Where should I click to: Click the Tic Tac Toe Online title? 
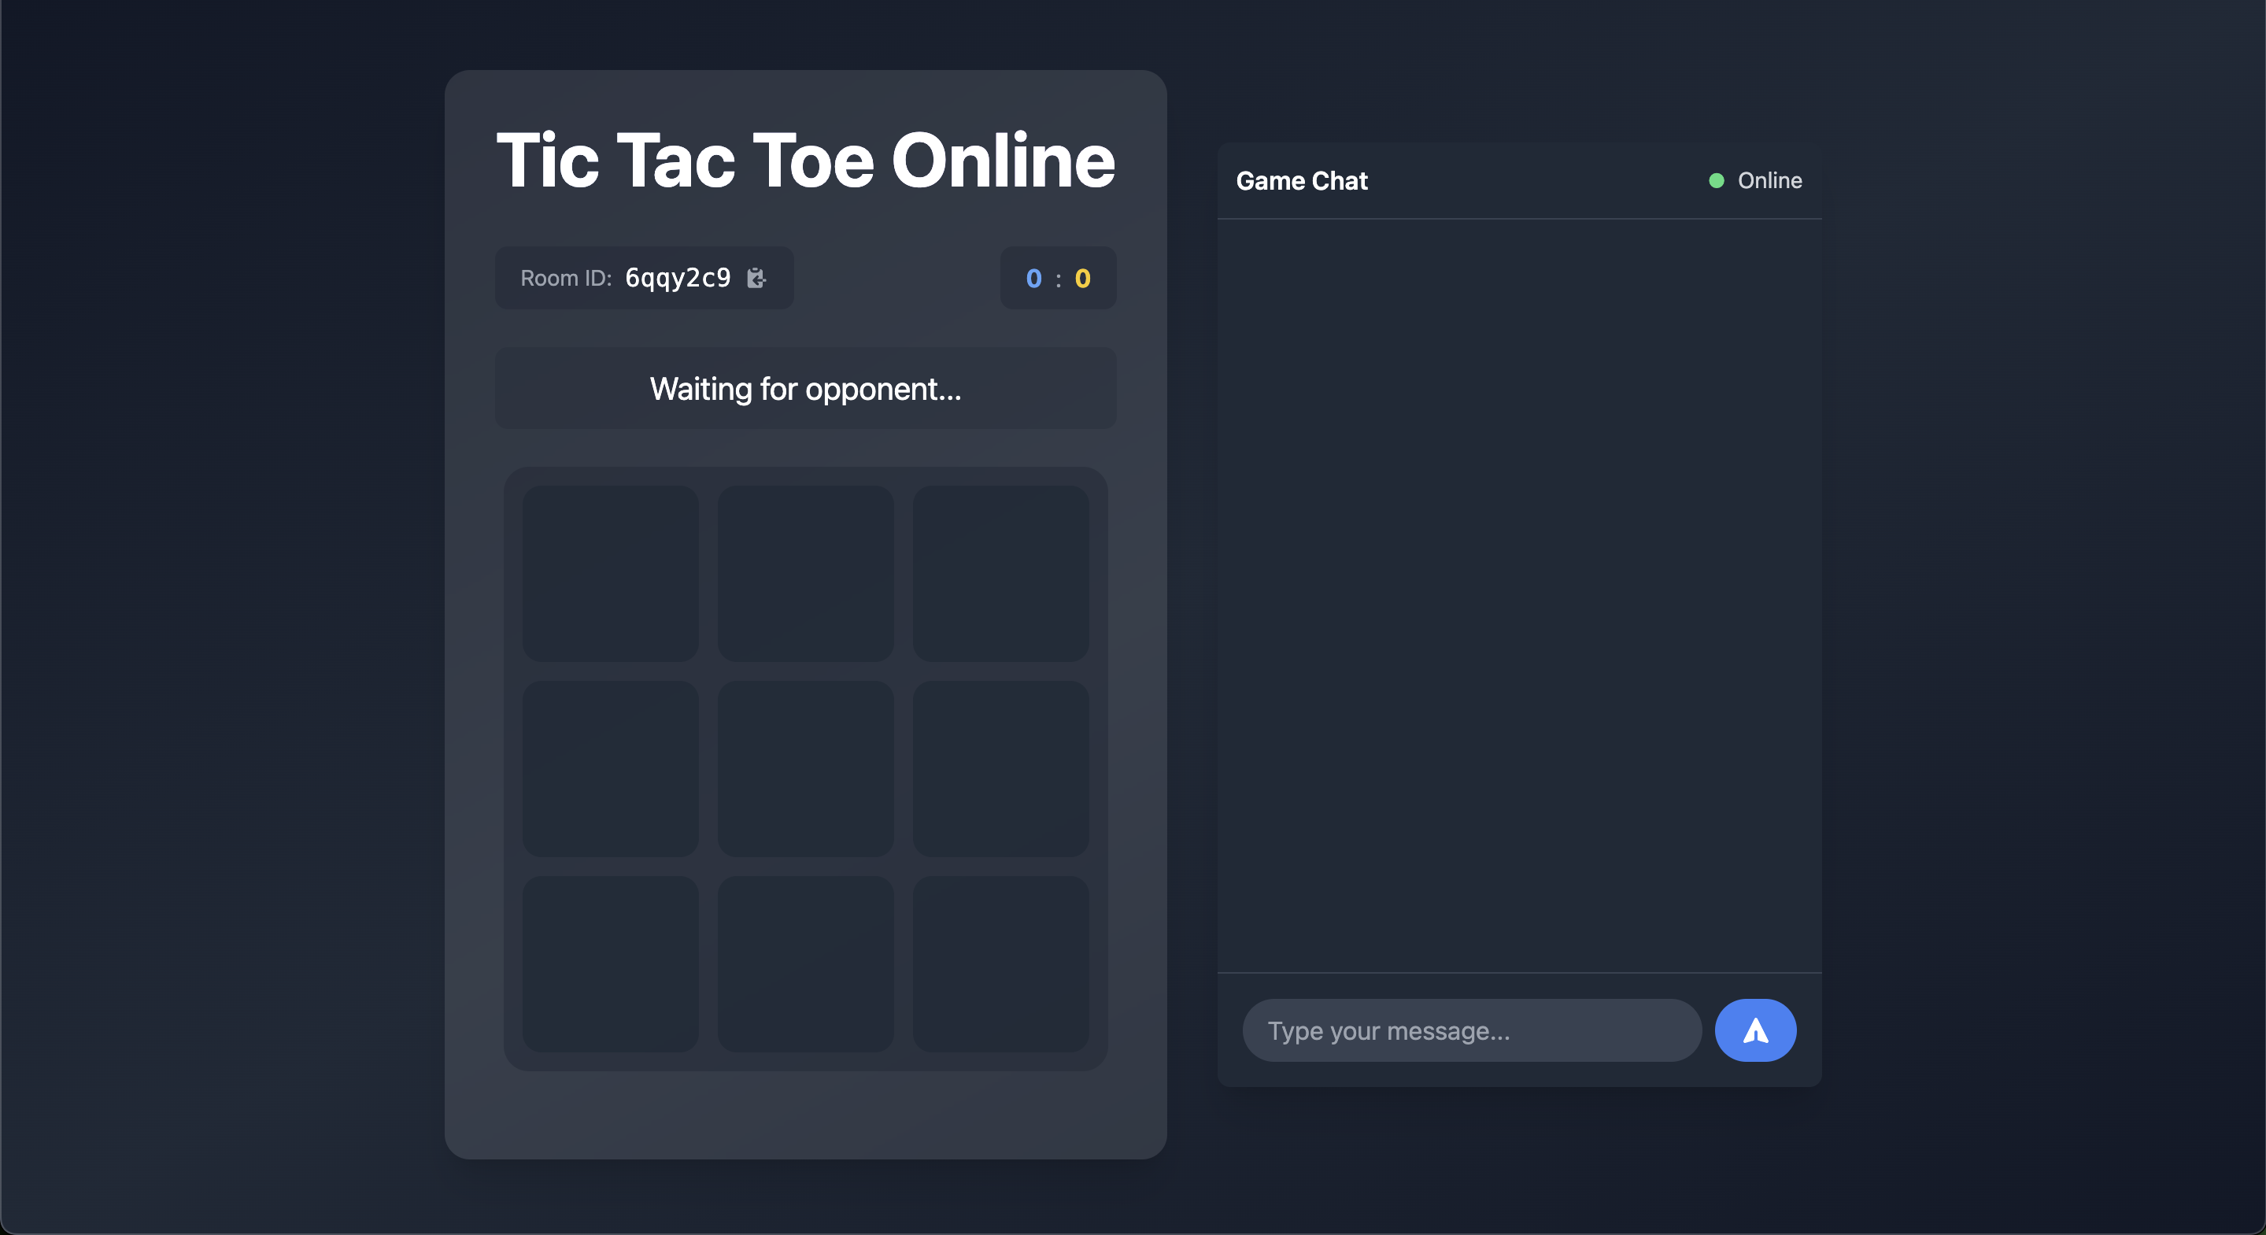pos(805,159)
